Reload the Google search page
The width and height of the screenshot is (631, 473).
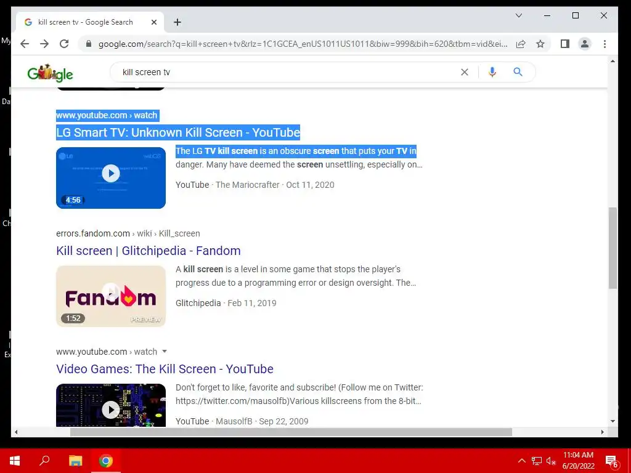[x=64, y=44]
